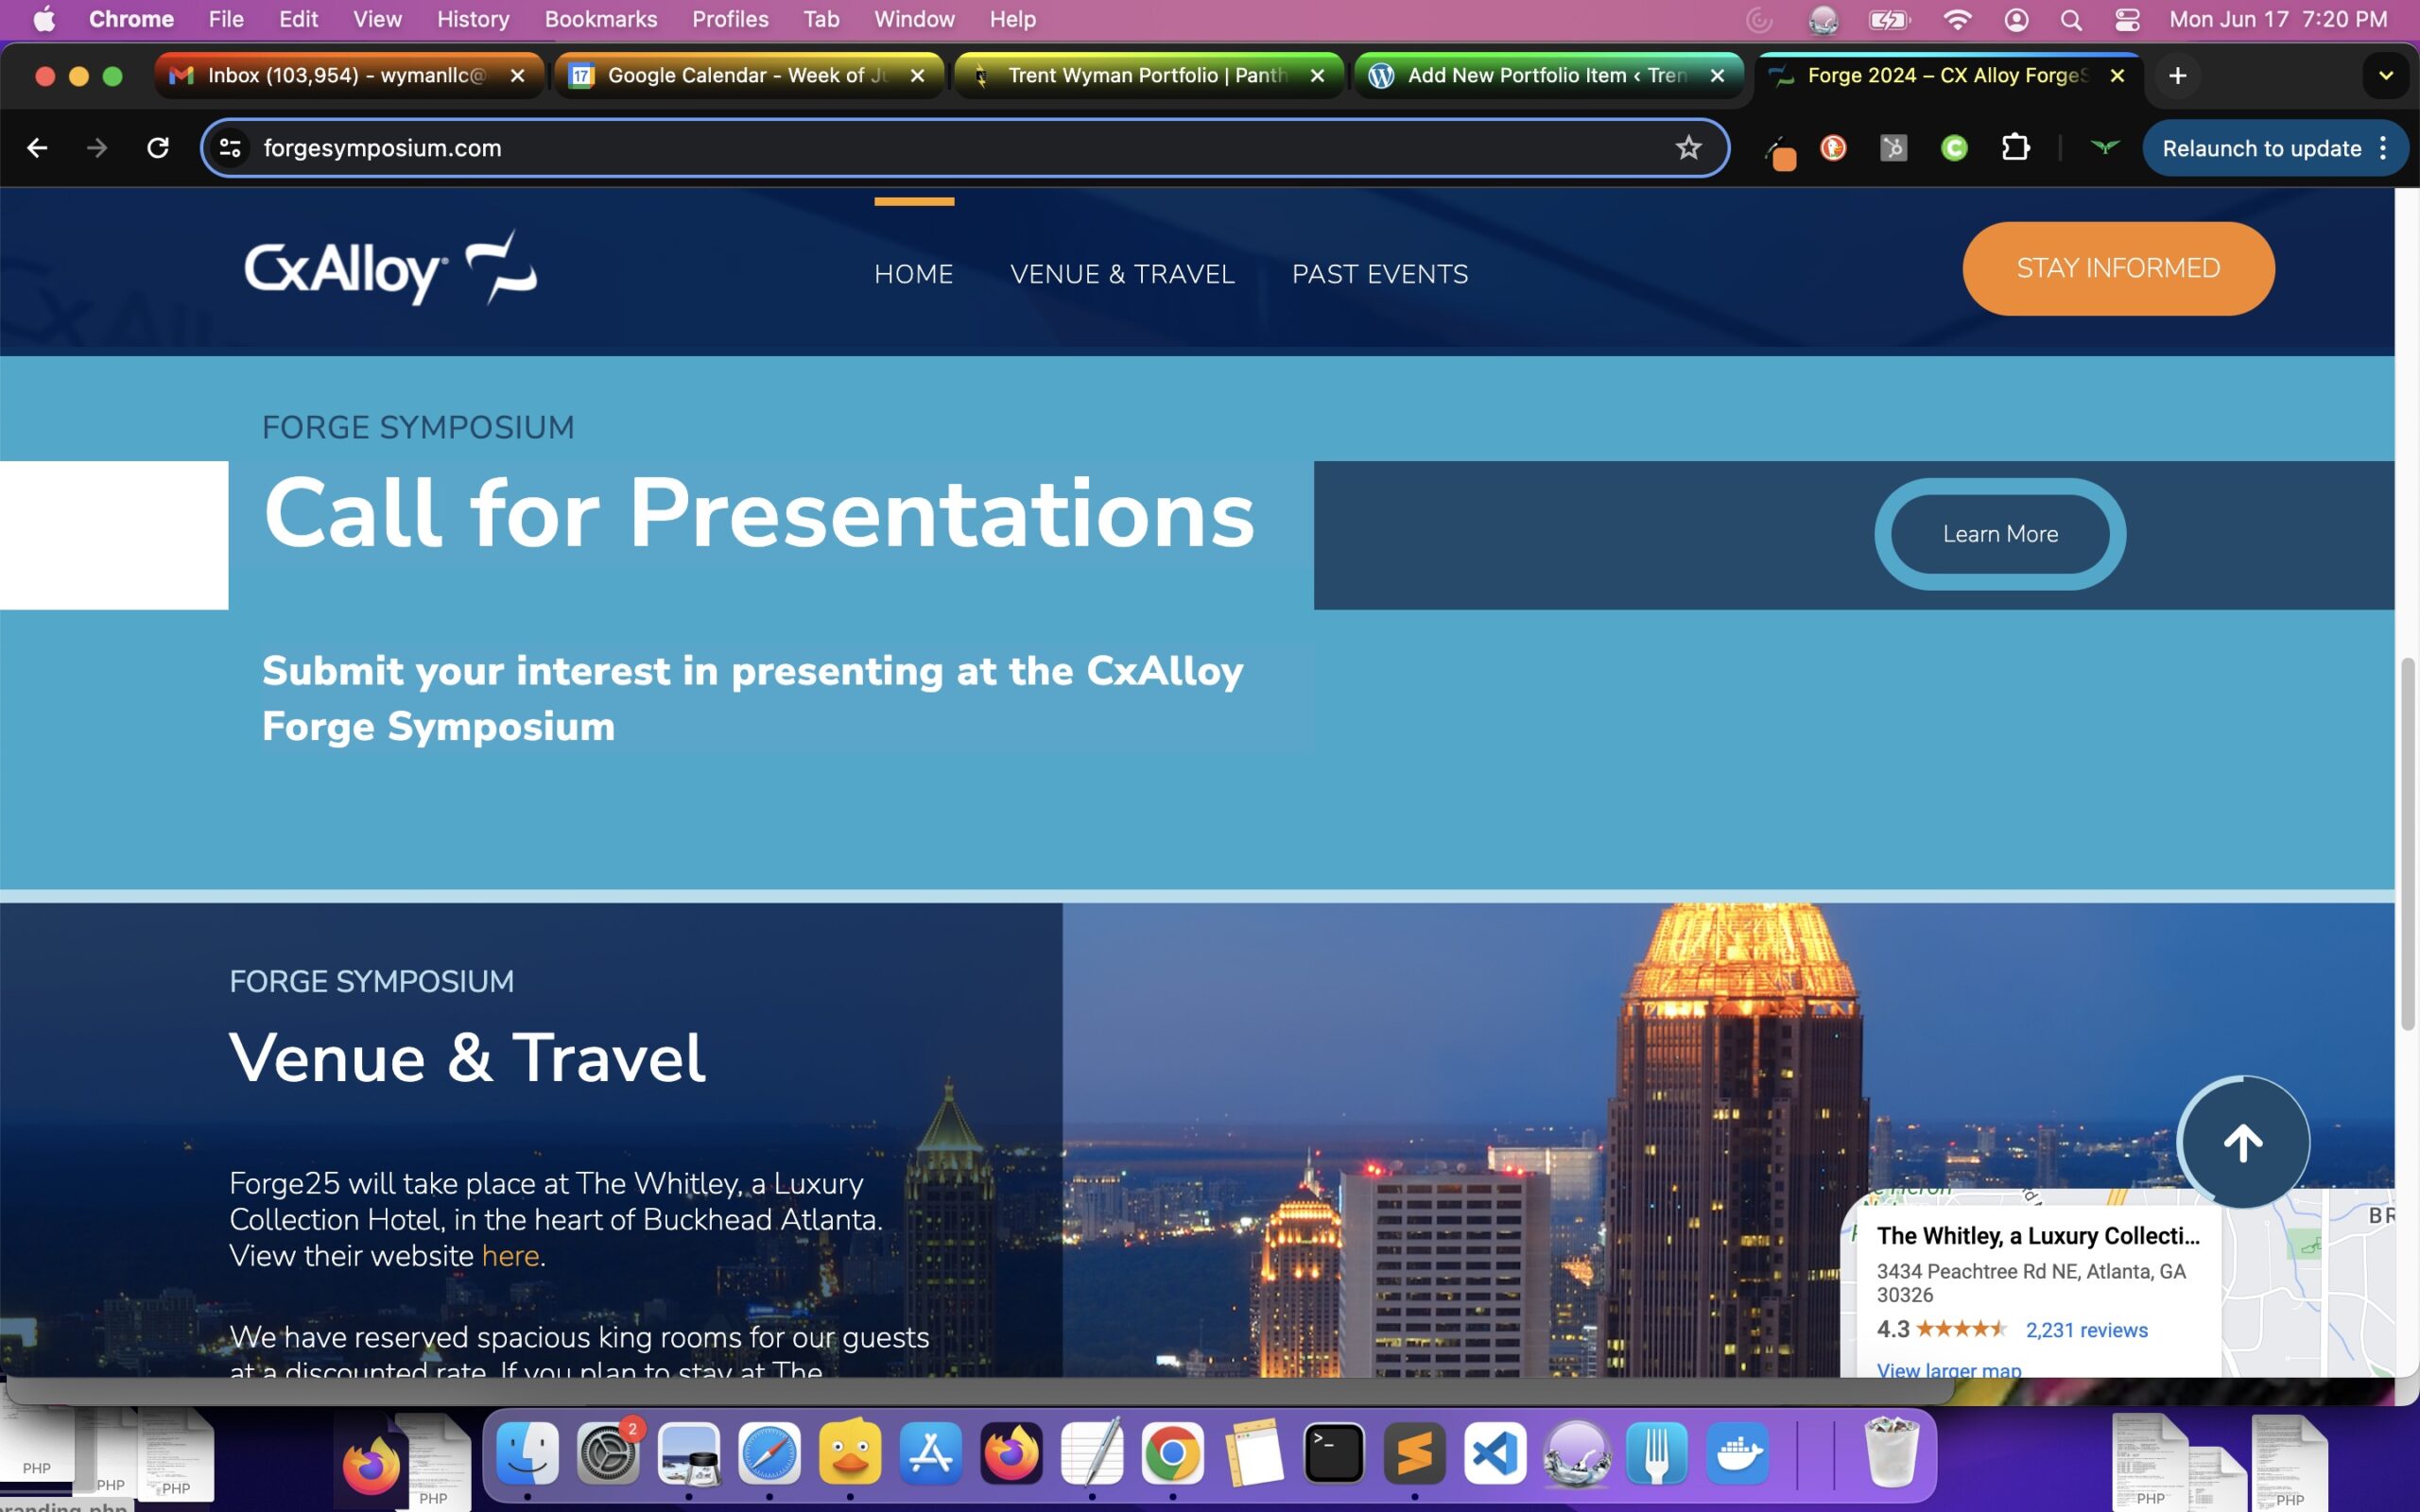This screenshot has width=2420, height=1512.
Task: Reload the forgesymposium.com page
Action: point(158,148)
